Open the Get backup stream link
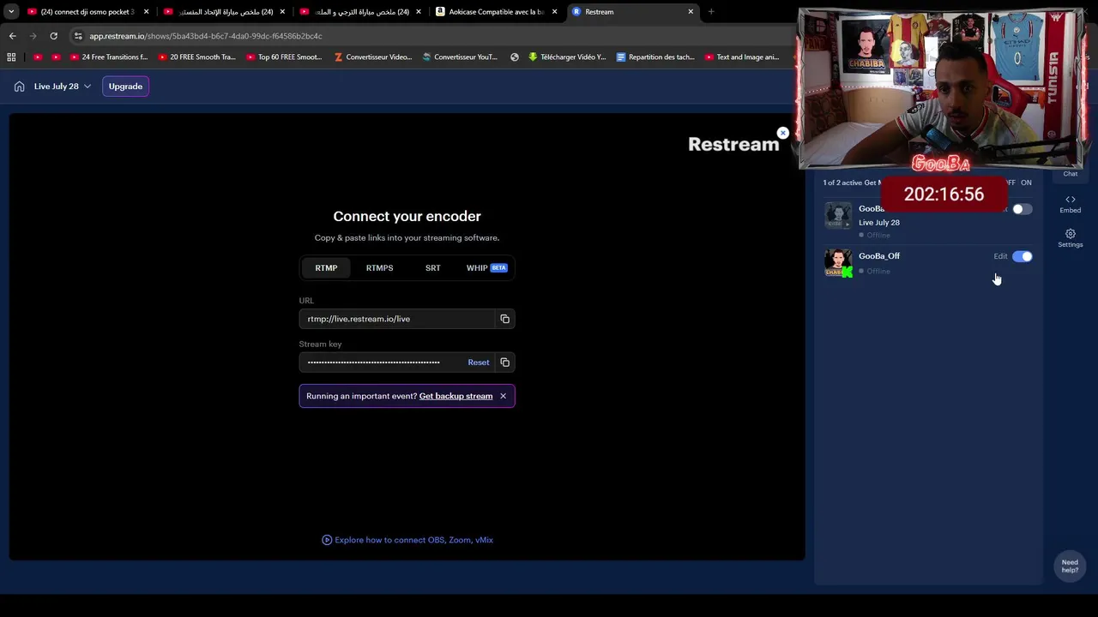The image size is (1098, 617). click(455, 396)
